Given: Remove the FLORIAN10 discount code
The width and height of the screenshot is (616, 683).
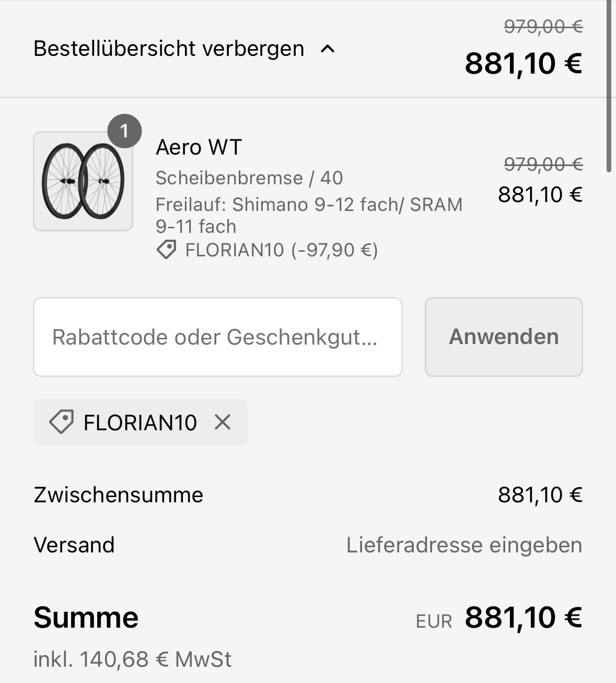Looking at the screenshot, I should (223, 422).
